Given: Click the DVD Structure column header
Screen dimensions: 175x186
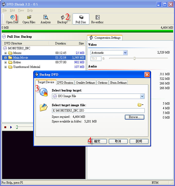Looking at the screenshot, I should click(x=25, y=43).
